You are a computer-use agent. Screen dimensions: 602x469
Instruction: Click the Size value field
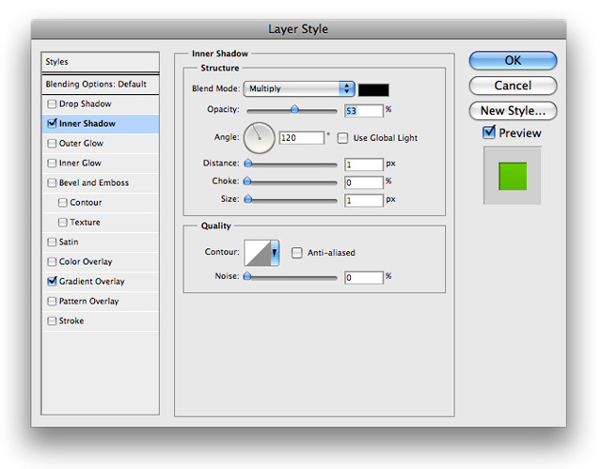[364, 200]
